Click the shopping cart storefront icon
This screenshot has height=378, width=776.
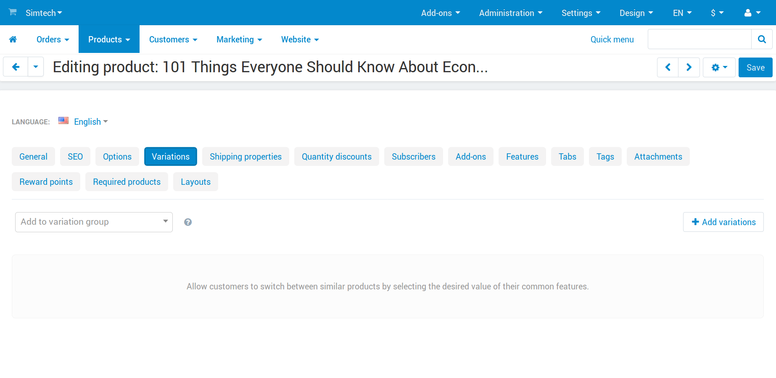point(13,12)
